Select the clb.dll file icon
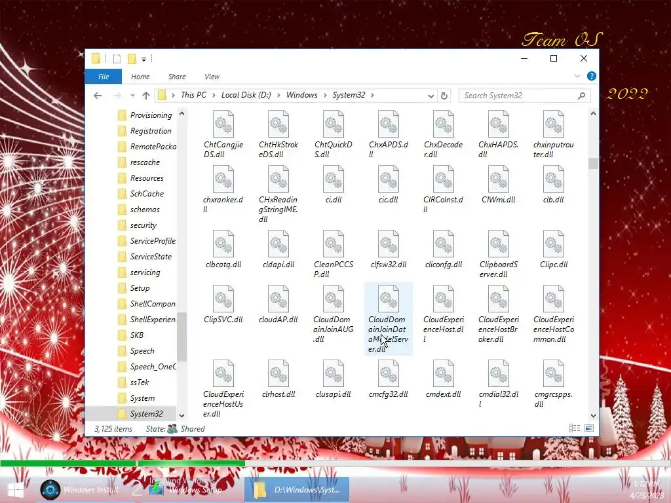The width and height of the screenshot is (671, 503). tap(553, 179)
